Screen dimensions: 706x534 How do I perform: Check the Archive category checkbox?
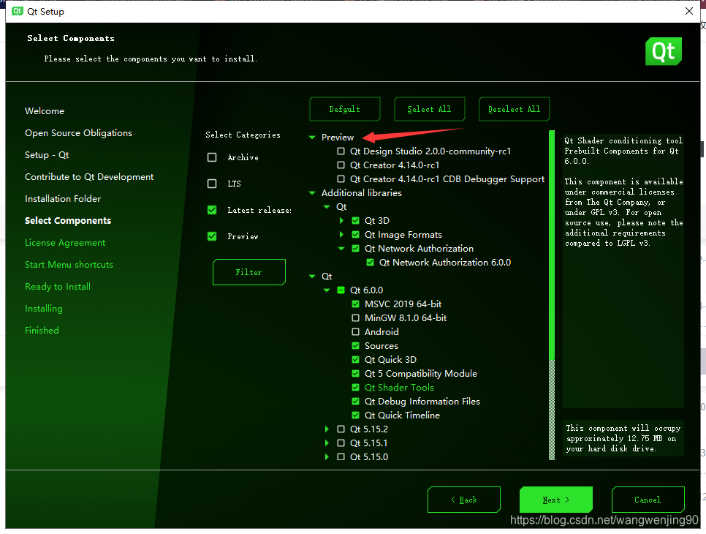click(x=212, y=157)
